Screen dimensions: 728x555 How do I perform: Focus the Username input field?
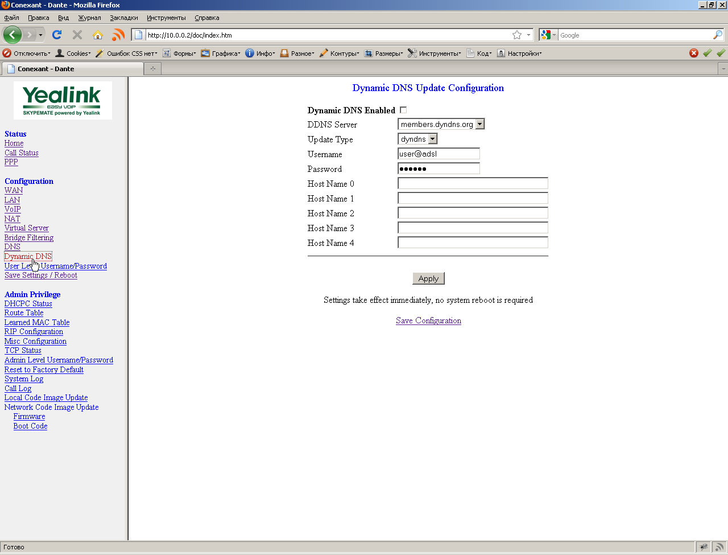pyautogui.click(x=439, y=154)
